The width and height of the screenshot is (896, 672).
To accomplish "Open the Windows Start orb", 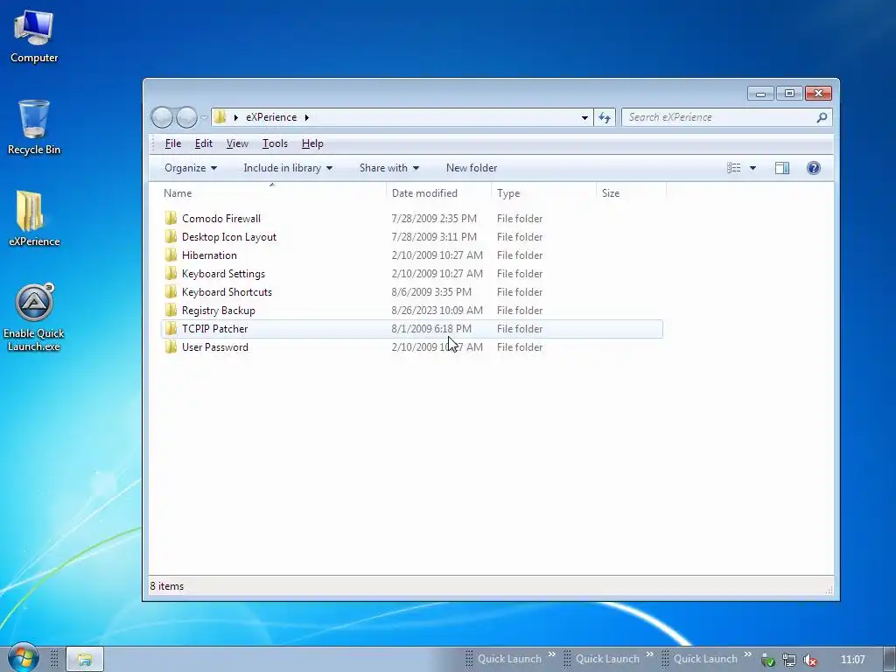I will click(x=23, y=657).
